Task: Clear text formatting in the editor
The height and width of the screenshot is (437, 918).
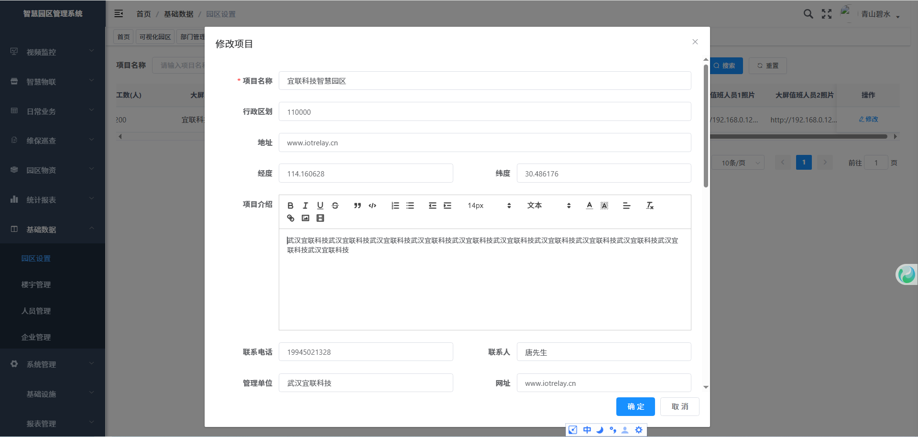Action: click(x=649, y=206)
